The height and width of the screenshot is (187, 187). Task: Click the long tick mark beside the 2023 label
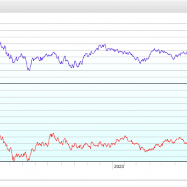[x=113, y=165]
